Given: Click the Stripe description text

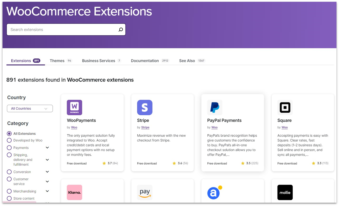Looking at the screenshot, I should pyautogui.click(x=161, y=138).
